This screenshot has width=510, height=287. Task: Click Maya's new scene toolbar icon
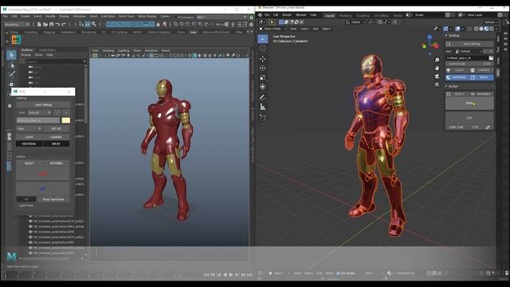tap(39, 24)
